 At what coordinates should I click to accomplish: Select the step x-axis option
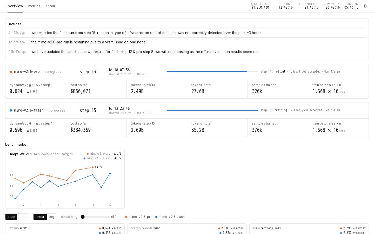coord(11,217)
